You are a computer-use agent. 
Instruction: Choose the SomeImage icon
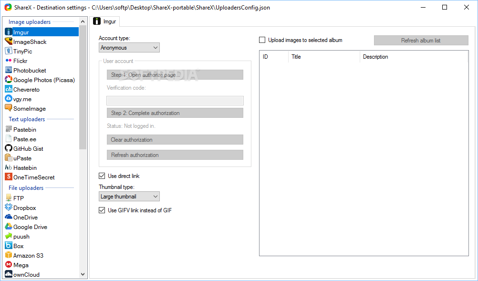(9, 108)
